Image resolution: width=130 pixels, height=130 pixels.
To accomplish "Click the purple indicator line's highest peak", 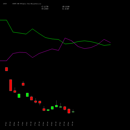I will point(65,38).
